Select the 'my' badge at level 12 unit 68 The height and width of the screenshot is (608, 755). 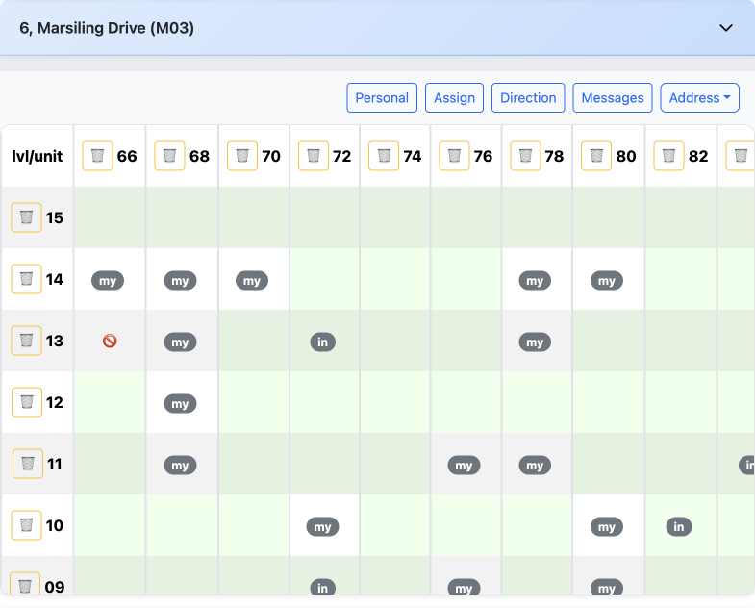point(180,403)
